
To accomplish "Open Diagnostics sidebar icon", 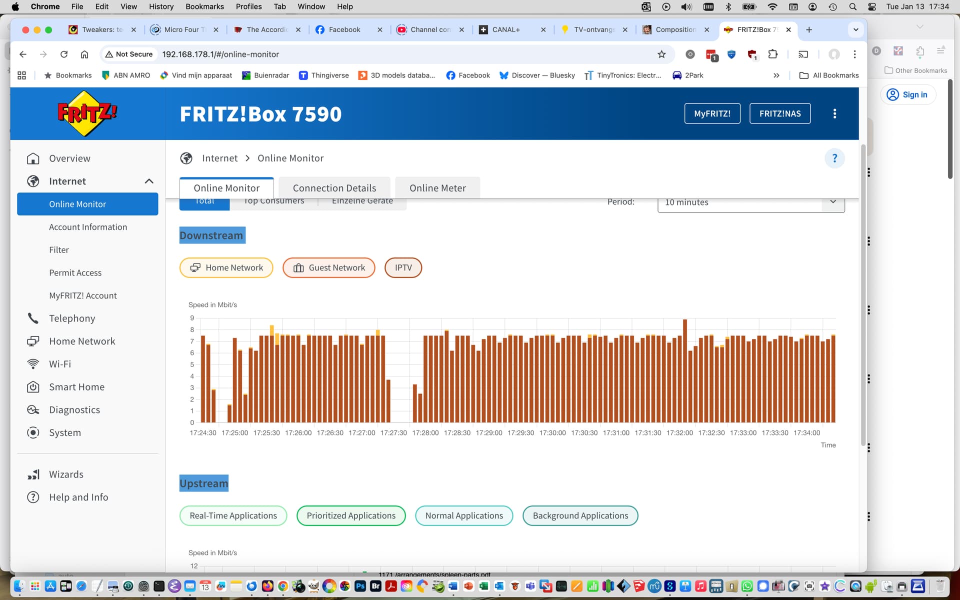I will point(33,410).
